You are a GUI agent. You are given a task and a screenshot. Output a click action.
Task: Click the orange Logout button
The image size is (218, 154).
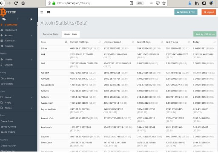(x=209, y=12)
